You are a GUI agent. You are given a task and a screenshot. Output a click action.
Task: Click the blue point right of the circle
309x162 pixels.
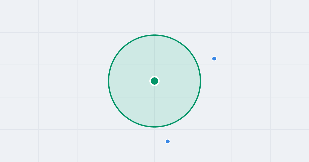click(214, 59)
